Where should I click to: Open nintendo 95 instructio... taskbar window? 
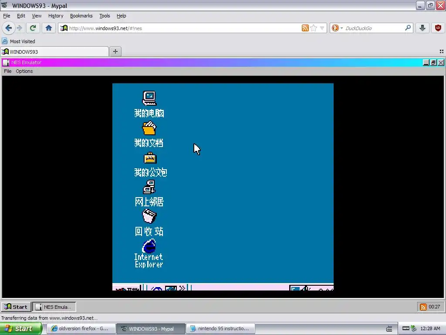click(x=220, y=328)
